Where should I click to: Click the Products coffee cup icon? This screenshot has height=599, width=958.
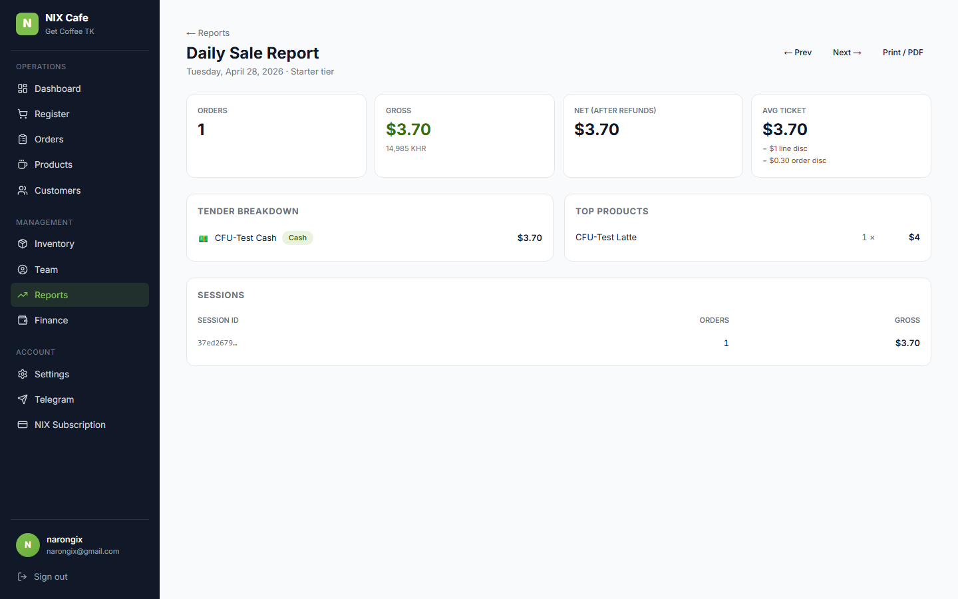(23, 164)
